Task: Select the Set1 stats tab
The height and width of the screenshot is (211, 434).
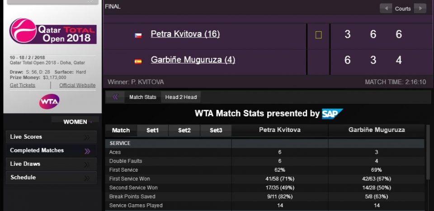Action: point(153,131)
